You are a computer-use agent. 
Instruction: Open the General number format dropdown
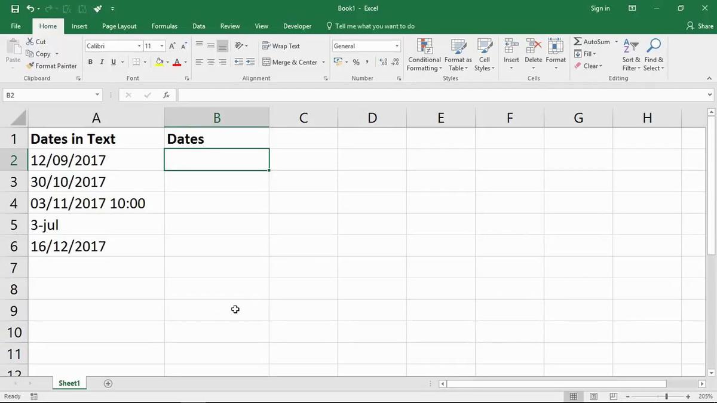tap(397, 45)
